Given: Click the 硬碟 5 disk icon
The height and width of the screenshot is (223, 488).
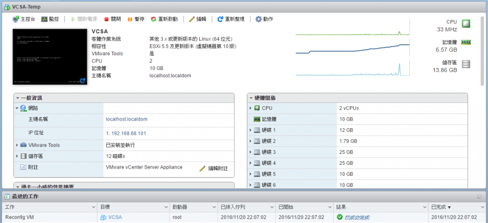Looking at the screenshot, I should pos(257,174).
